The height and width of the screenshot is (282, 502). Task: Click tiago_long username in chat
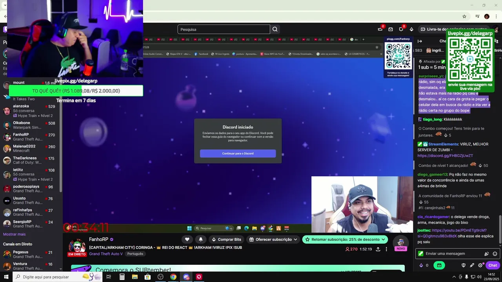click(x=432, y=119)
